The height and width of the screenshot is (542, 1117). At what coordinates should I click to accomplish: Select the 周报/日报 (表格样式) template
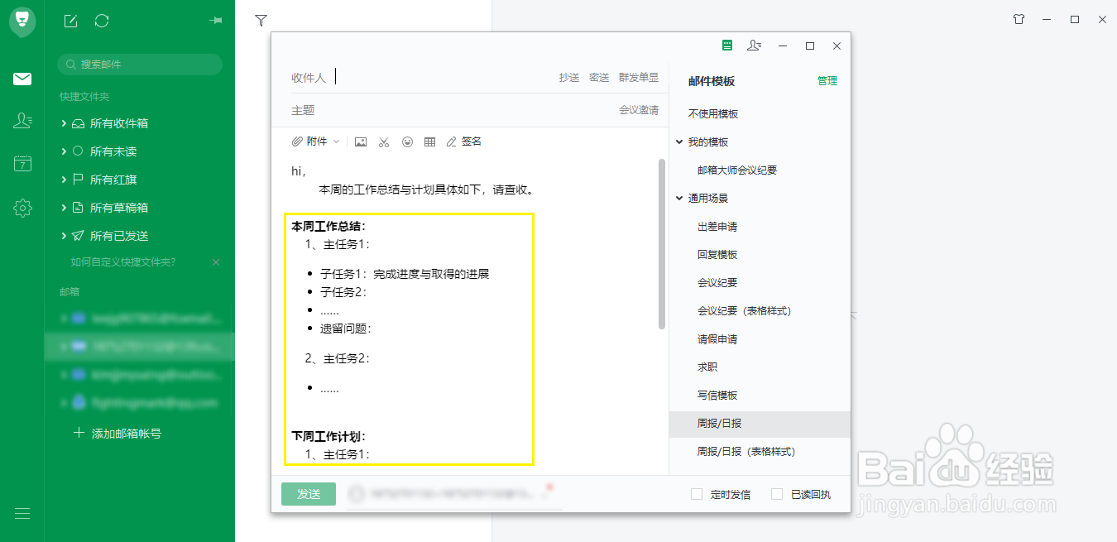pyautogui.click(x=745, y=452)
